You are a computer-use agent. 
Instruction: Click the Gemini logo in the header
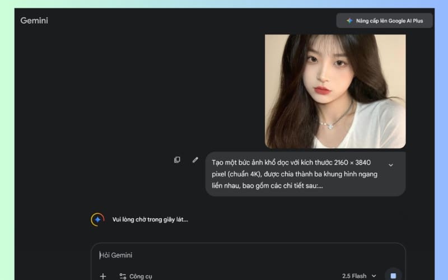(34, 21)
